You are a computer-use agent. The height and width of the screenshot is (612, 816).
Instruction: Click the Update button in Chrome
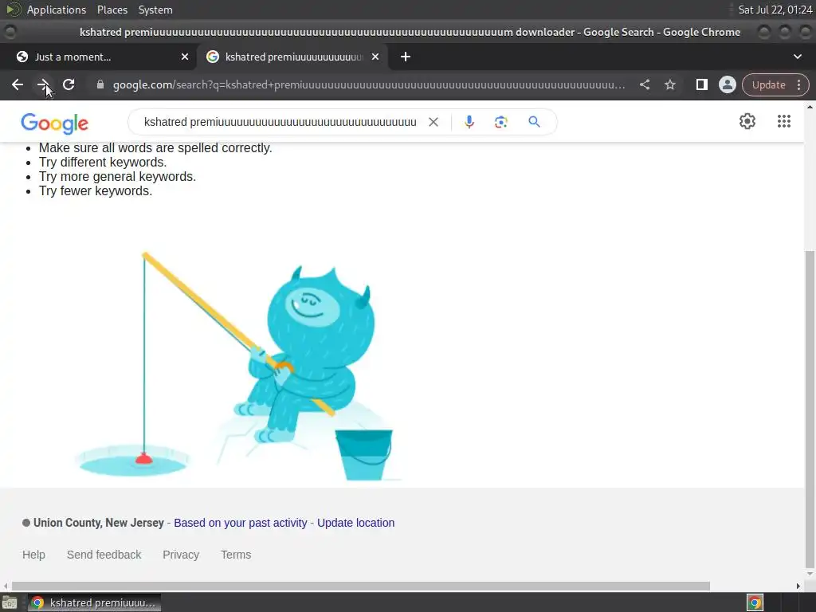pyautogui.click(x=768, y=84)
